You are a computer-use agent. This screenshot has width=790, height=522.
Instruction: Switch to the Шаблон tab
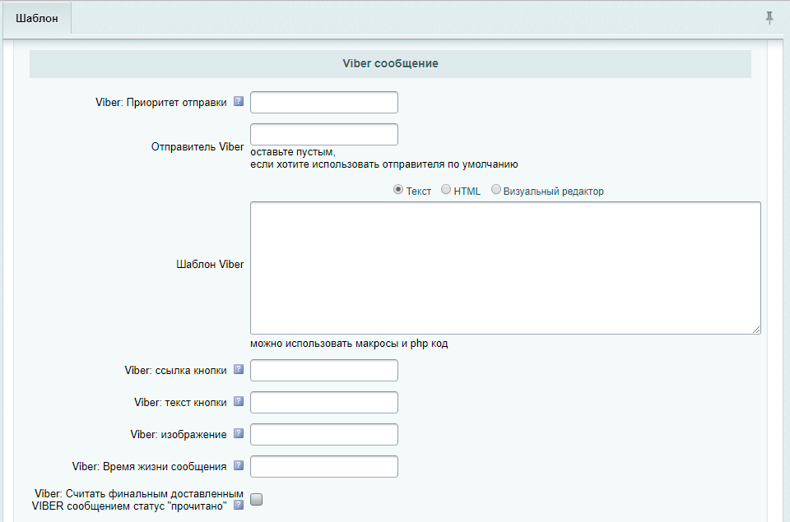click(37, 19)
